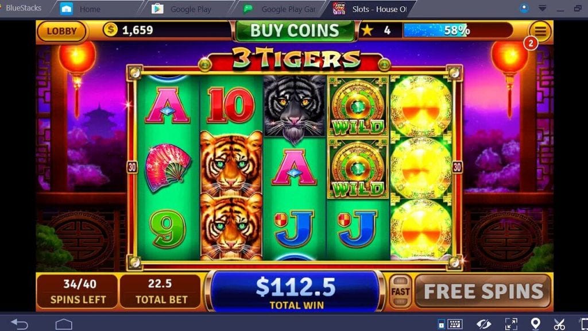Viewport: 588px width, 331px height.
Task: Click the gold coin balance icon
Action: point(110,29)
